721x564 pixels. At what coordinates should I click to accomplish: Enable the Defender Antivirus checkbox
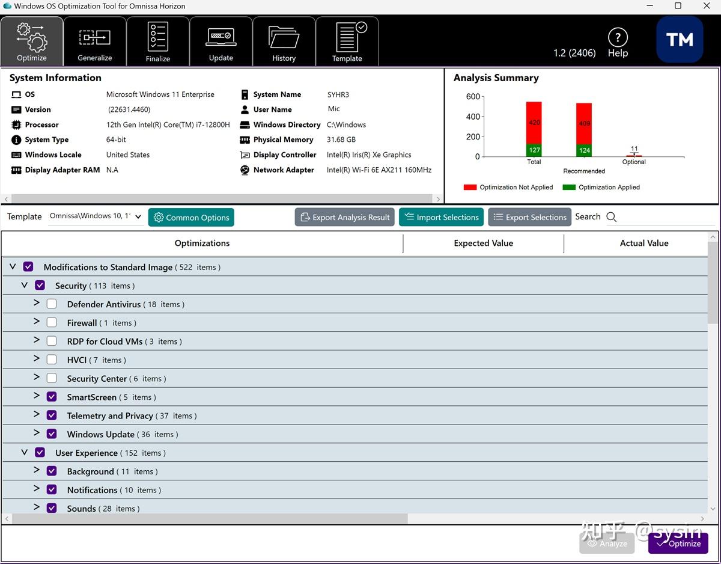pyautogui.click(x=52, y=304)
